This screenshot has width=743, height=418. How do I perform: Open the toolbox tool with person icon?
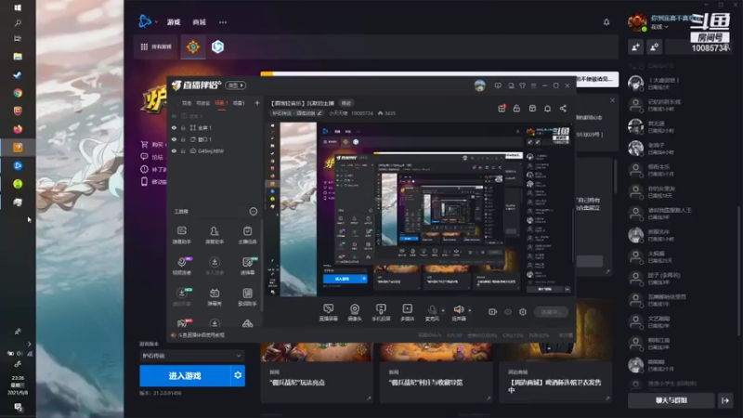coord(215,235)
